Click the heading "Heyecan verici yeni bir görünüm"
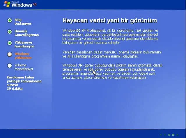The width and height of the screenshot is (186, 138). coord(110,21)
